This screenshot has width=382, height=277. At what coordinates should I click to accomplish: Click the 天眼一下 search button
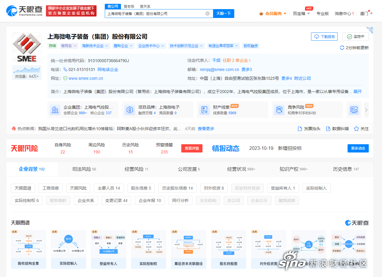click(224, 14)
